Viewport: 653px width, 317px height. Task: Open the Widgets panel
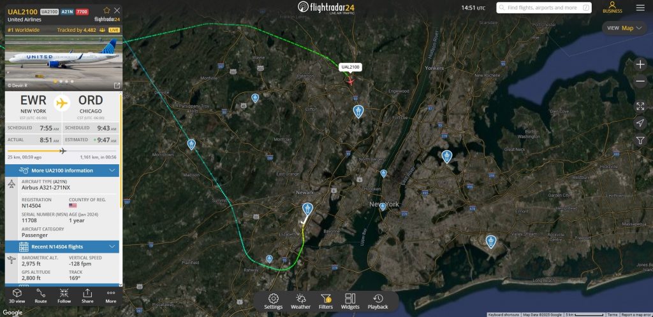[x=350, y=302]
